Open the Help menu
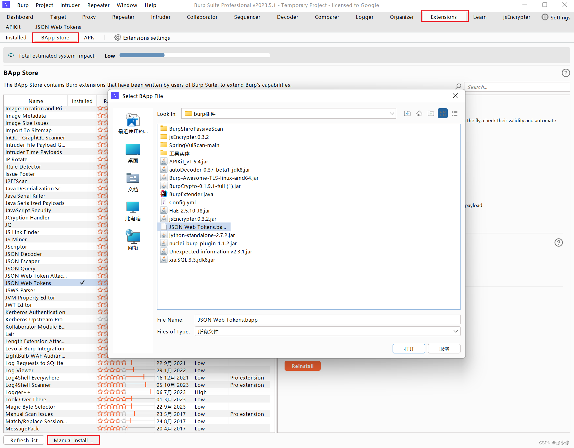The width and height of the screenshot is (574, 448). pos(150,5)
